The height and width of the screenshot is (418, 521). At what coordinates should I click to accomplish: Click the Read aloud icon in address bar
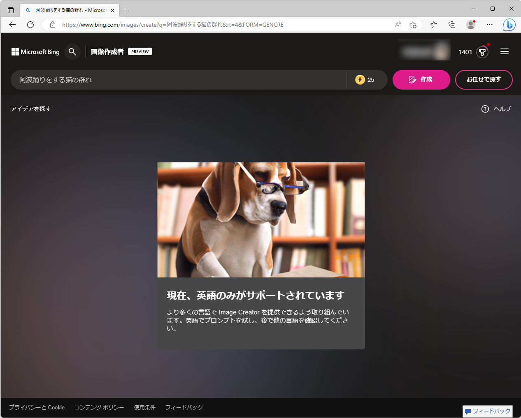398,25
